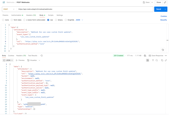Viewport: 169px width, 115px height.
Task: Expand the Visualize options chevron
Action: click(x=39, y=60)
